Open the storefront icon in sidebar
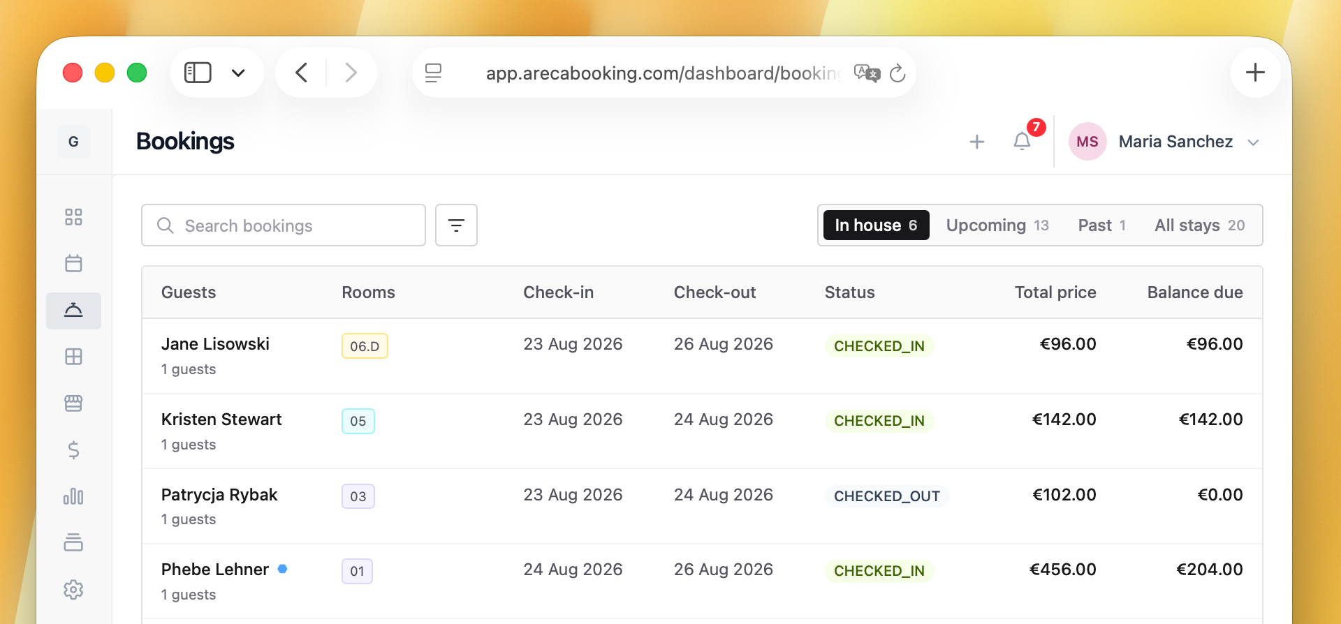The width and height of the screenshot is (1341, 624). (73, 403)
